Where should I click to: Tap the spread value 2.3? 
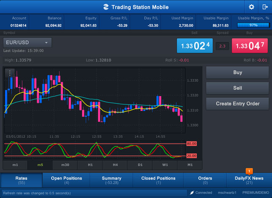pyautogui.click(x=222, y=46)
